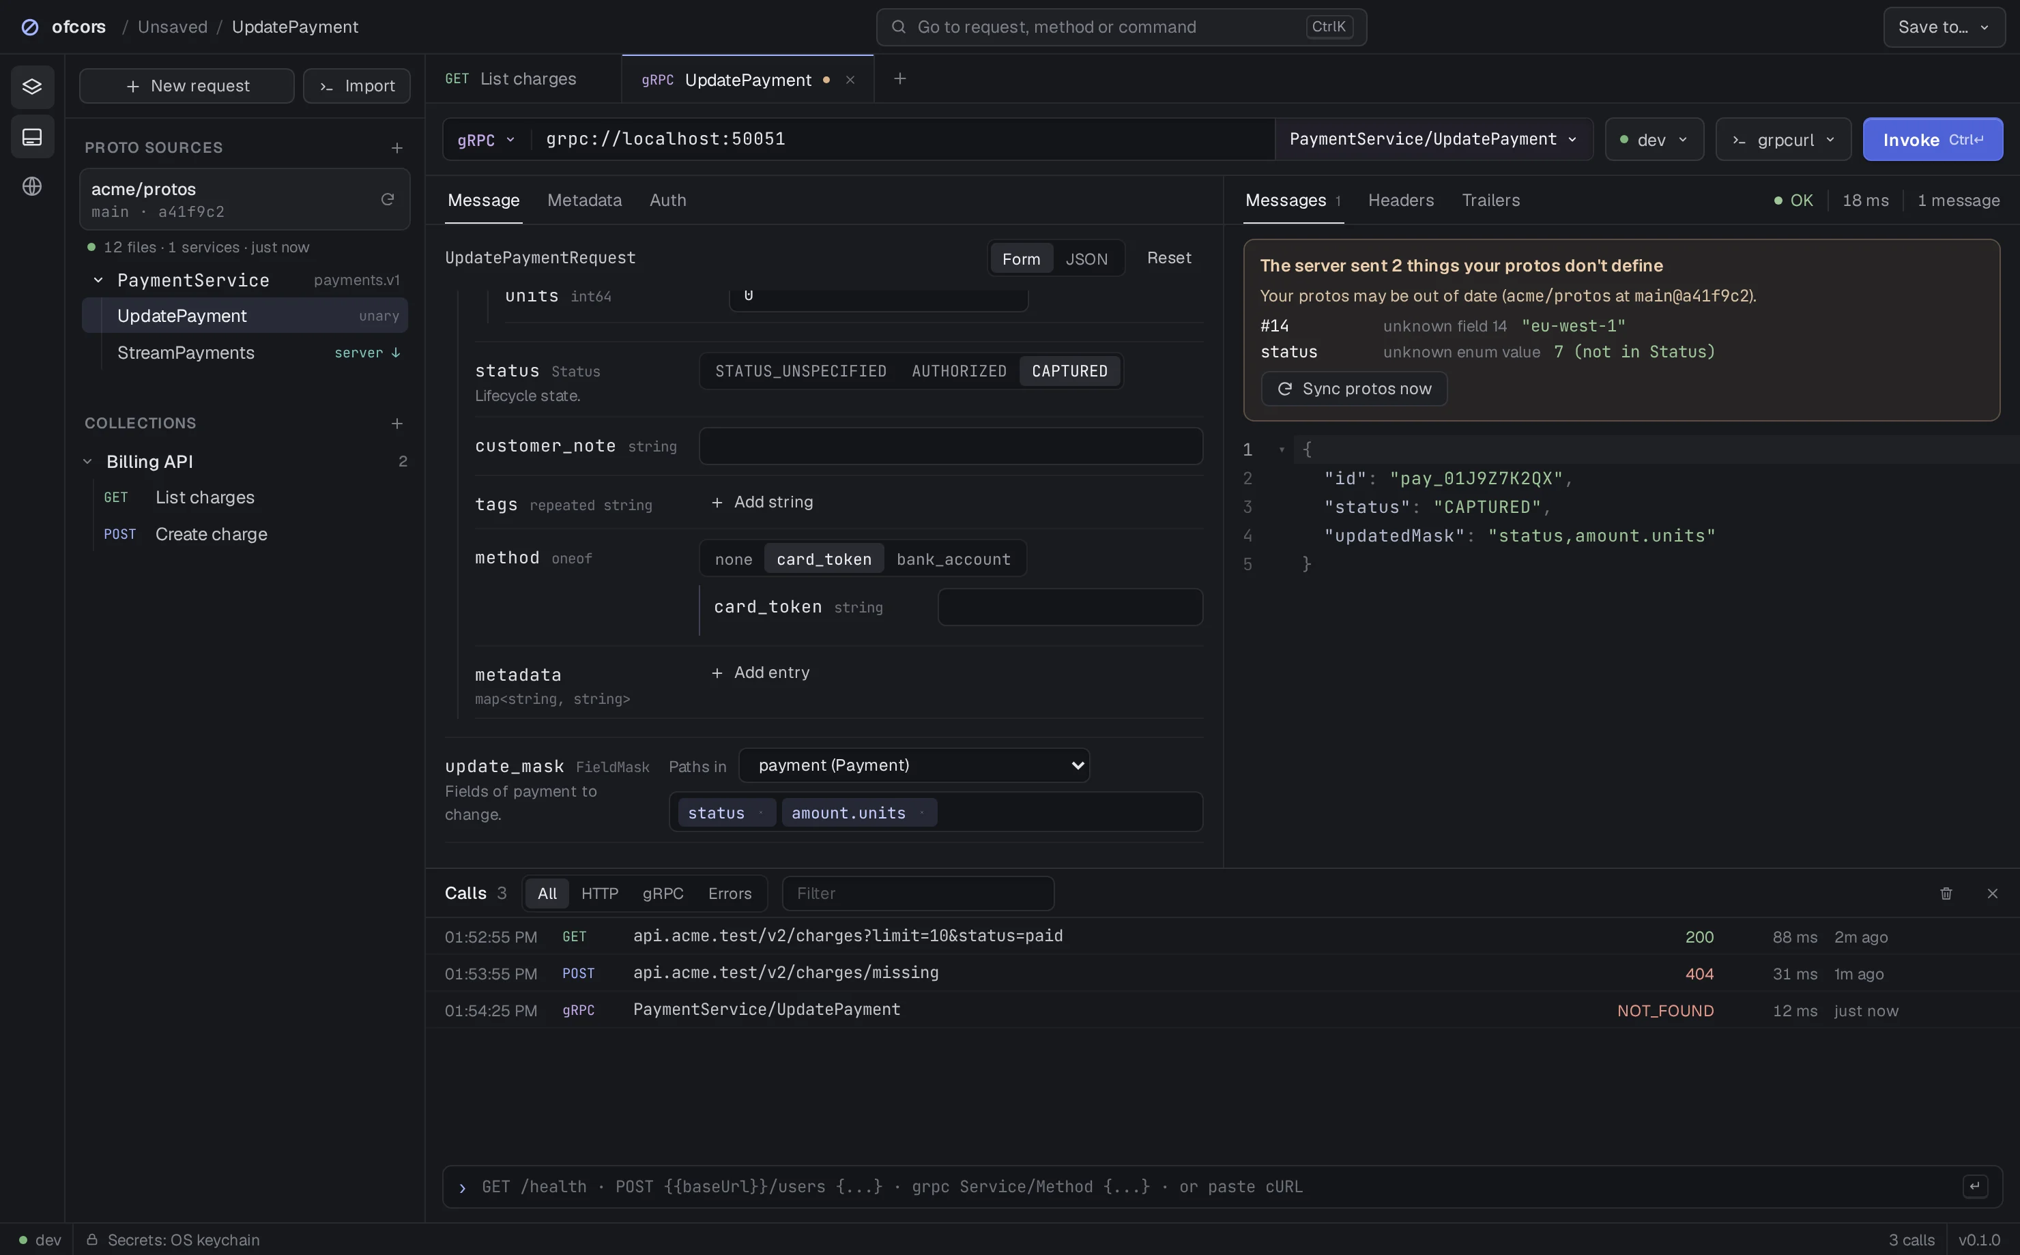2020x1255 pixels.
Task: Click the New request button
Action: point(187,87)
